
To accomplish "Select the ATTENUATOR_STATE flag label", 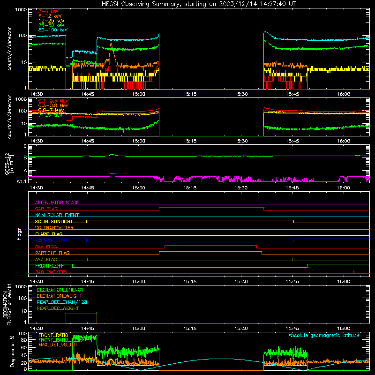I will pyautogui.click(x=57, y=202).
